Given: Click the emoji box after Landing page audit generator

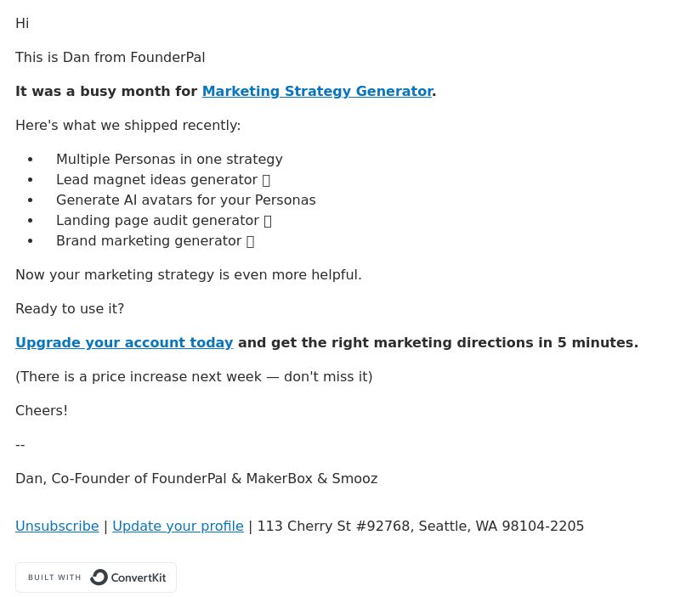Looking at the screenshot, I should point(268,221).
